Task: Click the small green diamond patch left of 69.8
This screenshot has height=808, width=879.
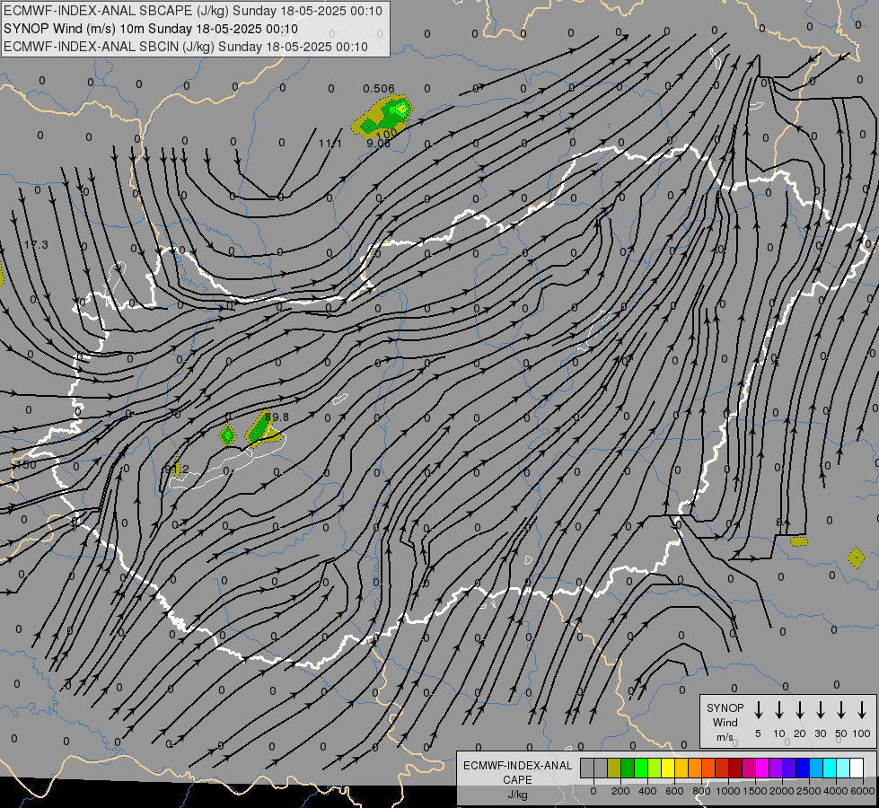Action: [227, 435]
